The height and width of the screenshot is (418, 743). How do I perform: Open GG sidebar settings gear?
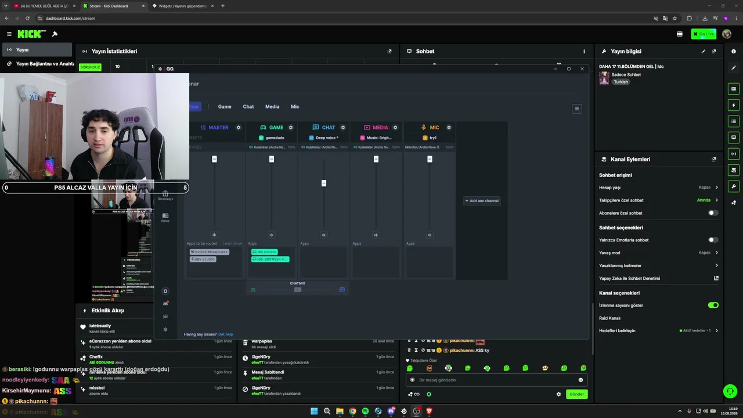[x=165, y=330]
